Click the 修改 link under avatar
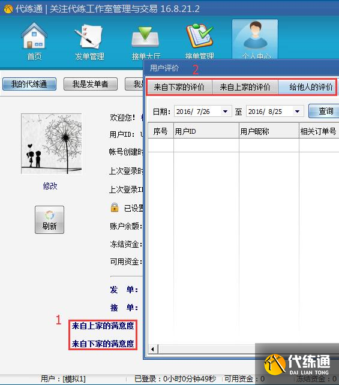The image size is (339, 385). 50,186
